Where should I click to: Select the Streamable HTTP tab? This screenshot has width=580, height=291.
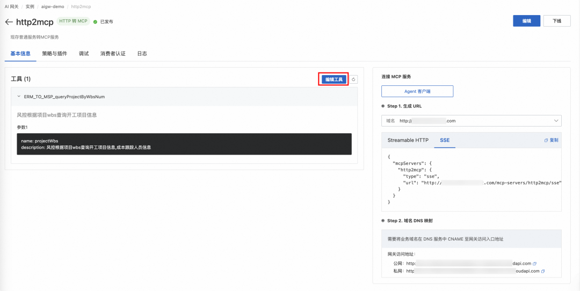[408, 140]
